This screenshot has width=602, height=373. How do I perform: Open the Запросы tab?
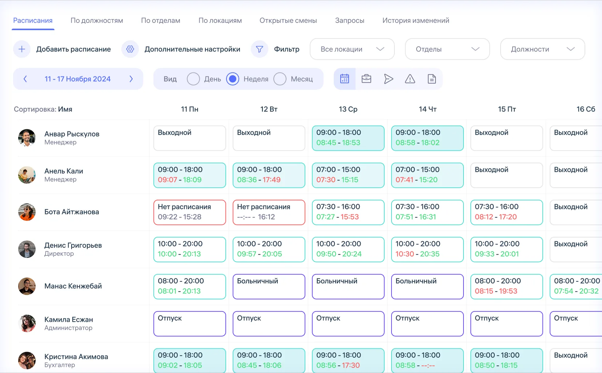pos(350,20)
